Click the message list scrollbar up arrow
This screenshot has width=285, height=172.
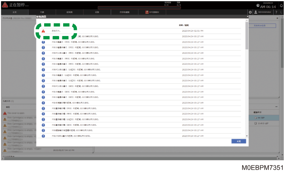coord(247,21)
